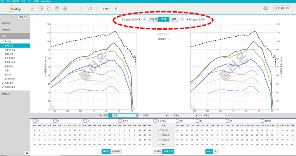Image resolution: width=296 pixels, height=156 pixels.
Task: Open 주파수 이동 in sidebar
Action: coord(10,62)
